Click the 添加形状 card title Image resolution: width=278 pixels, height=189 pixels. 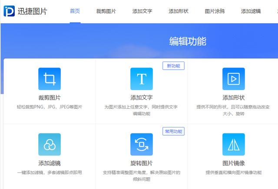(x=234, y=98)
